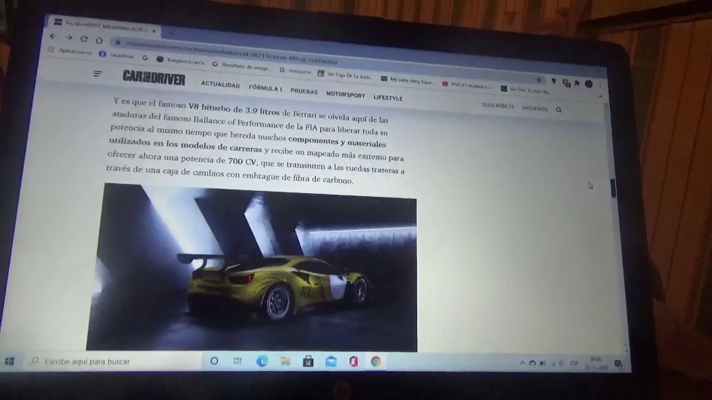The image size is (712, 400).
Task: Open the Resultado de imagen bookmark
Action: click(x=242, y=66)
